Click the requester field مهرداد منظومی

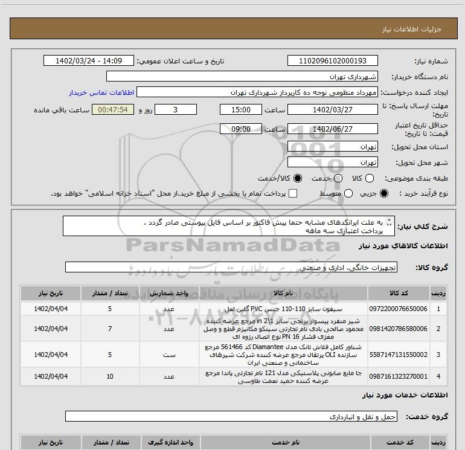tap(257, 92)
